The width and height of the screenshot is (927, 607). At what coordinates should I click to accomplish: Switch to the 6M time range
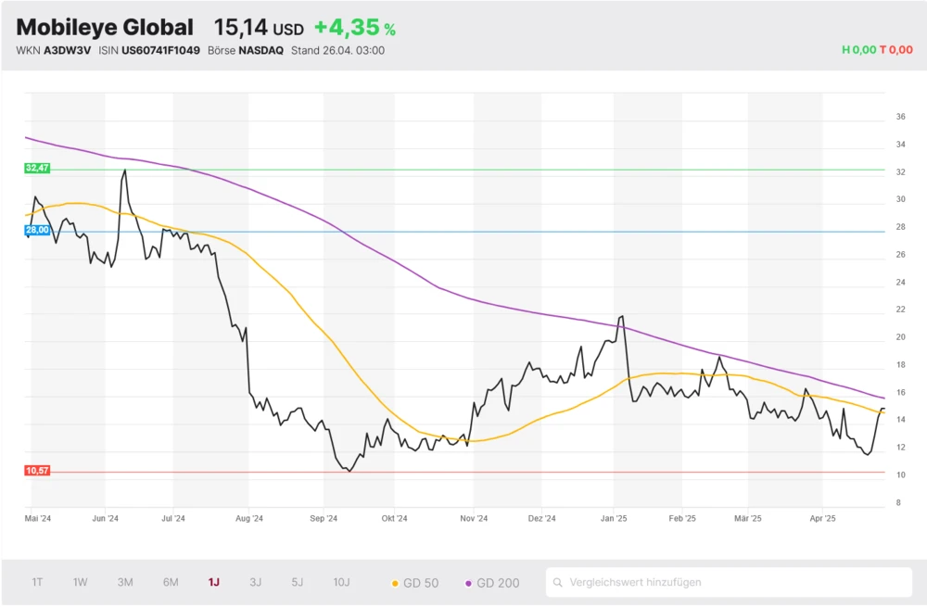171,583
